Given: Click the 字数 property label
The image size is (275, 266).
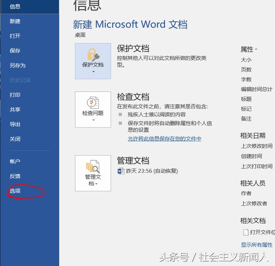Looking at the screenshot, I should (246, 79).
